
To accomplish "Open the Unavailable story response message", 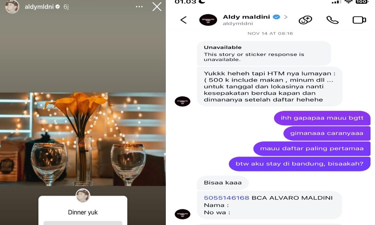I will (x=264, y=53).
